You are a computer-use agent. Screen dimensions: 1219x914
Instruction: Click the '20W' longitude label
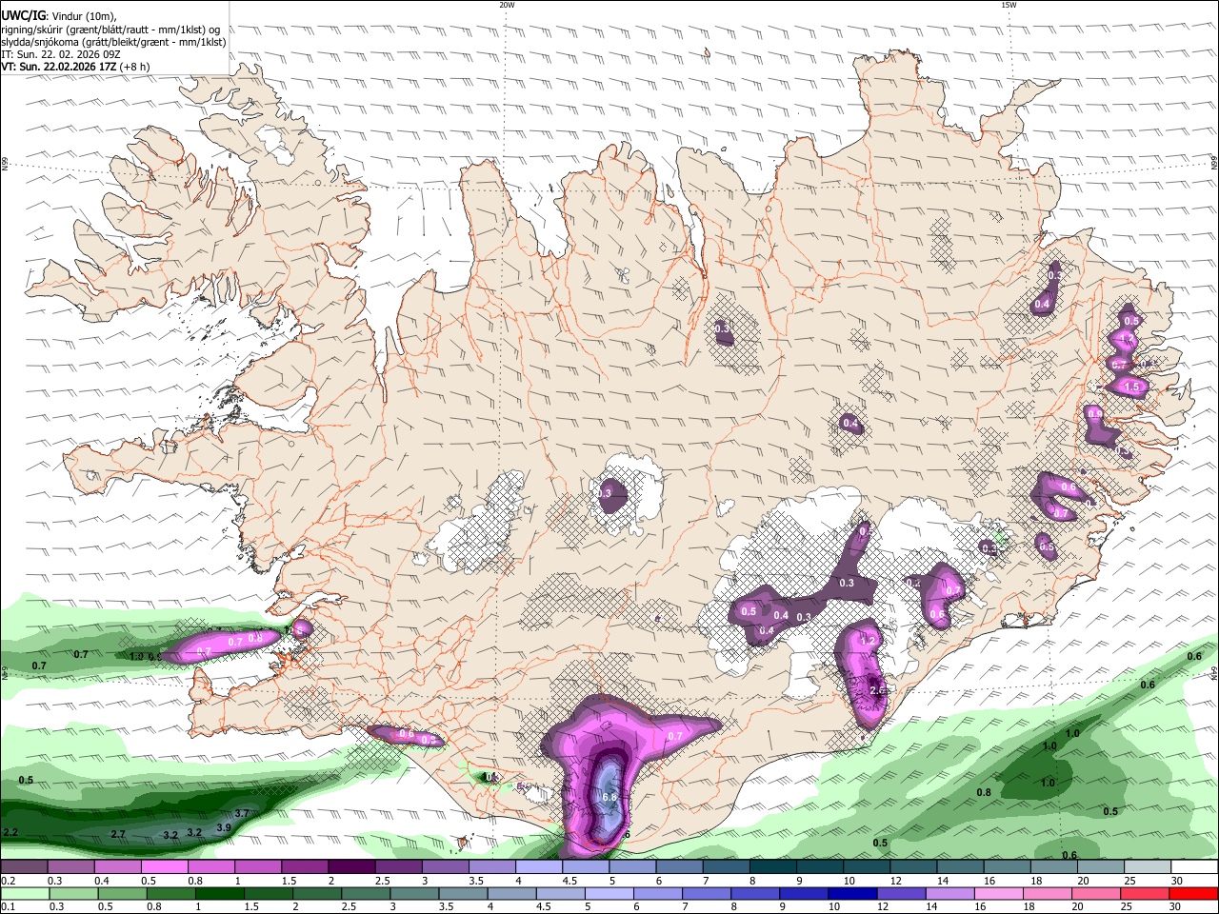507,5
